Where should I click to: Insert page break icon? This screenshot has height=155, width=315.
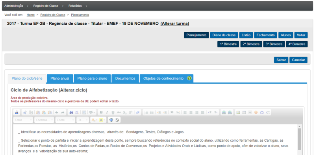(268, 112)
